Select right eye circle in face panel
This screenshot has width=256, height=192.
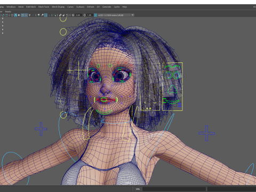(177, 75)
